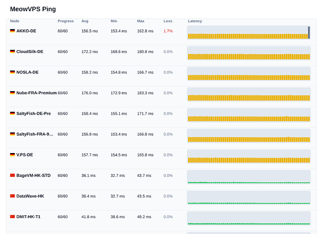The image size is (323, 234).
Task: Click the 36.1 ms average for BageVM-HK-STD
Action: click(88, 175)
